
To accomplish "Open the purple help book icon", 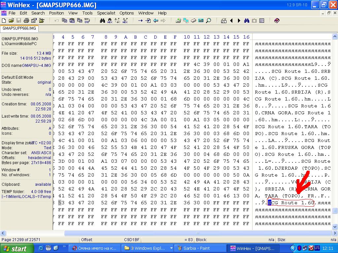I will [277, 20].
